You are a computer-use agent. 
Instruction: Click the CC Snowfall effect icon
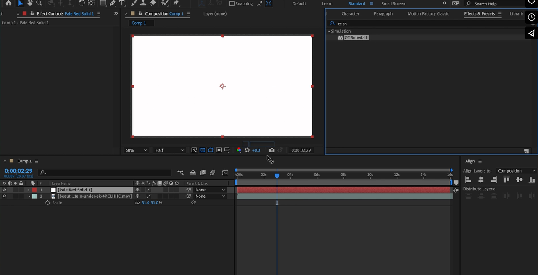(x=340, y=38)
